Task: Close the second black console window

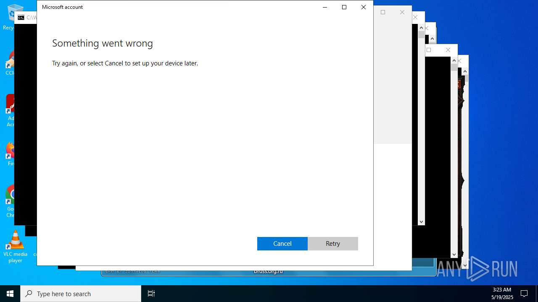Action: (x=448, y=50)
